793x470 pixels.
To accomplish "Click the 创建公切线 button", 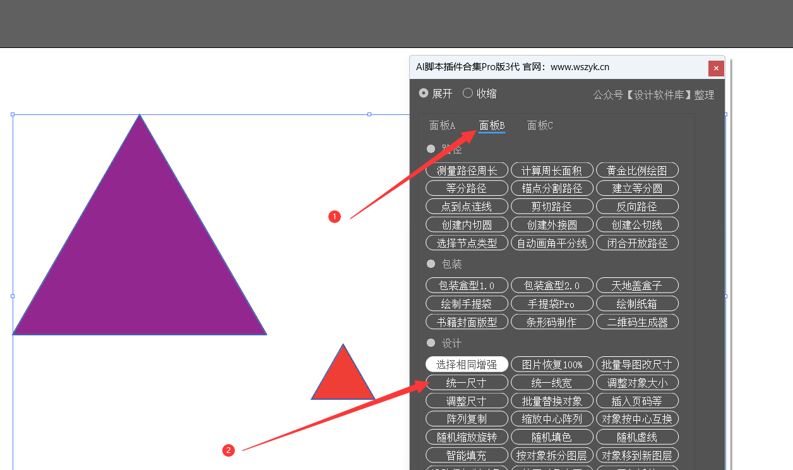I will coord(637,225).
